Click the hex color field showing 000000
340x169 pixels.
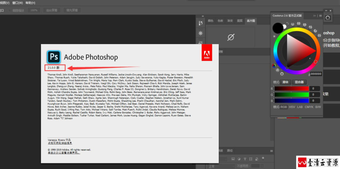(316, 74)
